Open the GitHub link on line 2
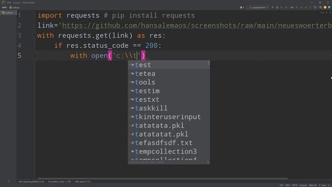The height and width of the screenshot is (187, 332). point(197,25)
